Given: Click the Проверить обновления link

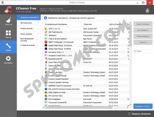Looking at the screenshot, I should [141, 113].
